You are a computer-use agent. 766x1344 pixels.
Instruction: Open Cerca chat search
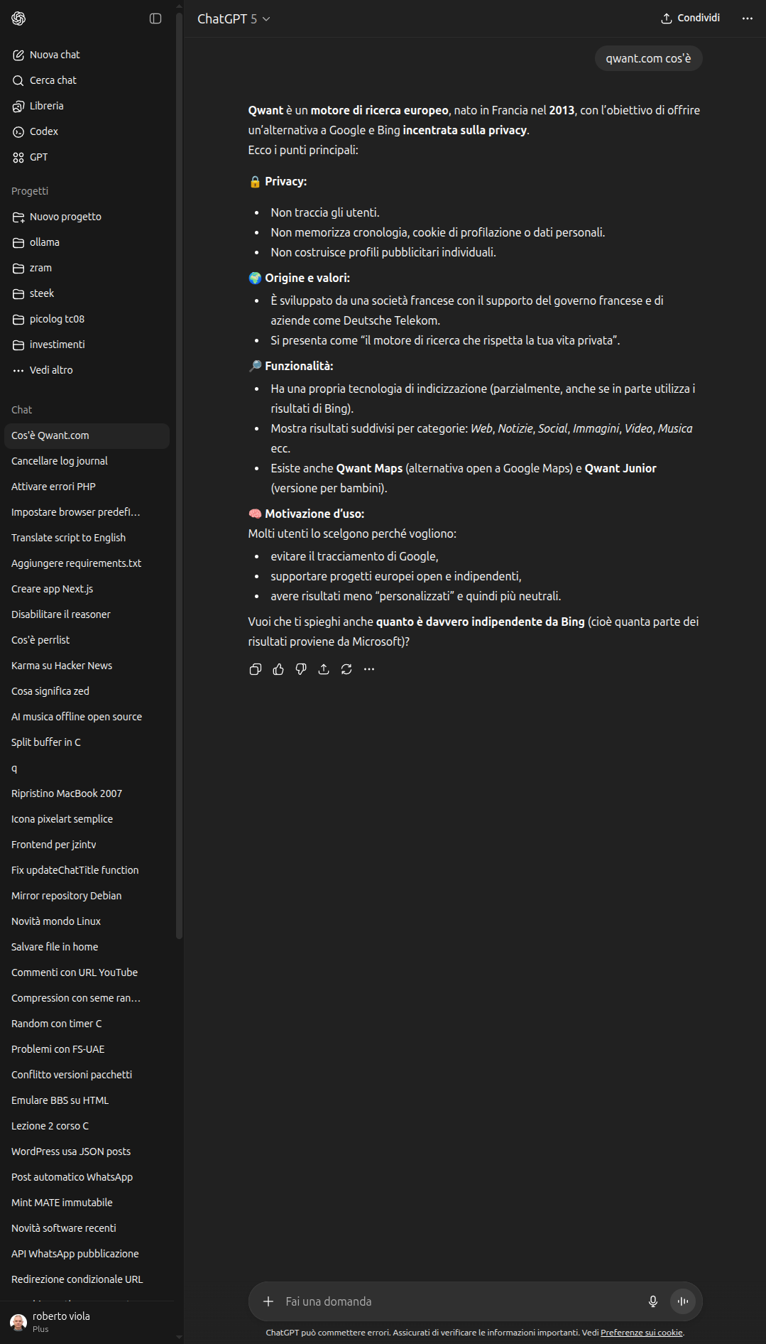click(x=53, y=80)
